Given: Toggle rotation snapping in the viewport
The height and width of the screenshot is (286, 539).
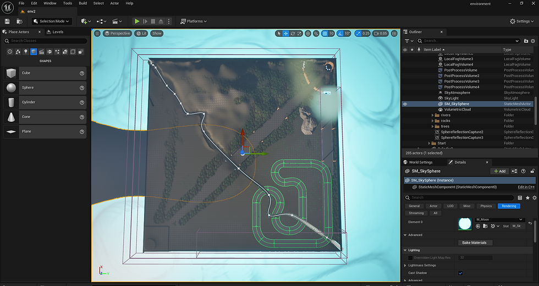Looking at the screenshot, I should point(340,34).
